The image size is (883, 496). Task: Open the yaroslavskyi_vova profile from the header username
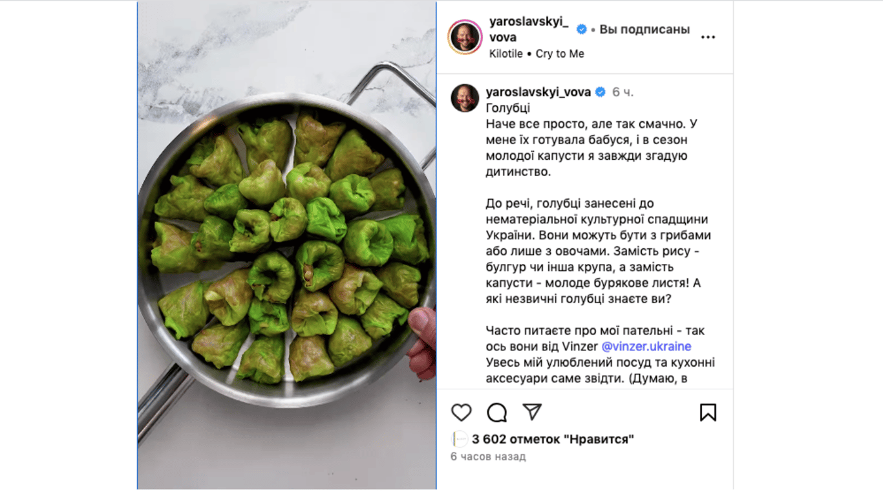tap(529, 30)
